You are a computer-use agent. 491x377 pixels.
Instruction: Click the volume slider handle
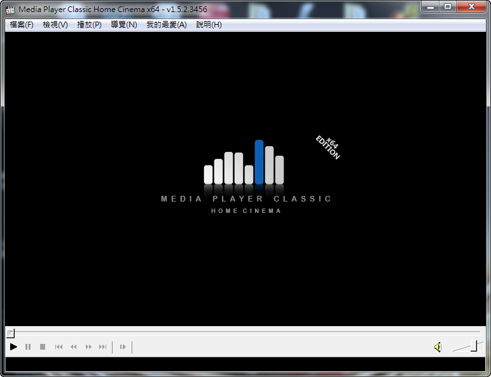click(x=474, y=346)
